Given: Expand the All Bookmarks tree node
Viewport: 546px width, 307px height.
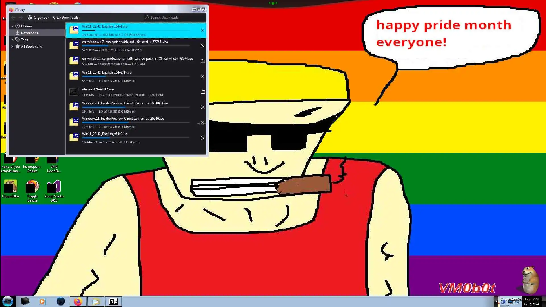Looking at the screenshot, I should click(12, 47).
